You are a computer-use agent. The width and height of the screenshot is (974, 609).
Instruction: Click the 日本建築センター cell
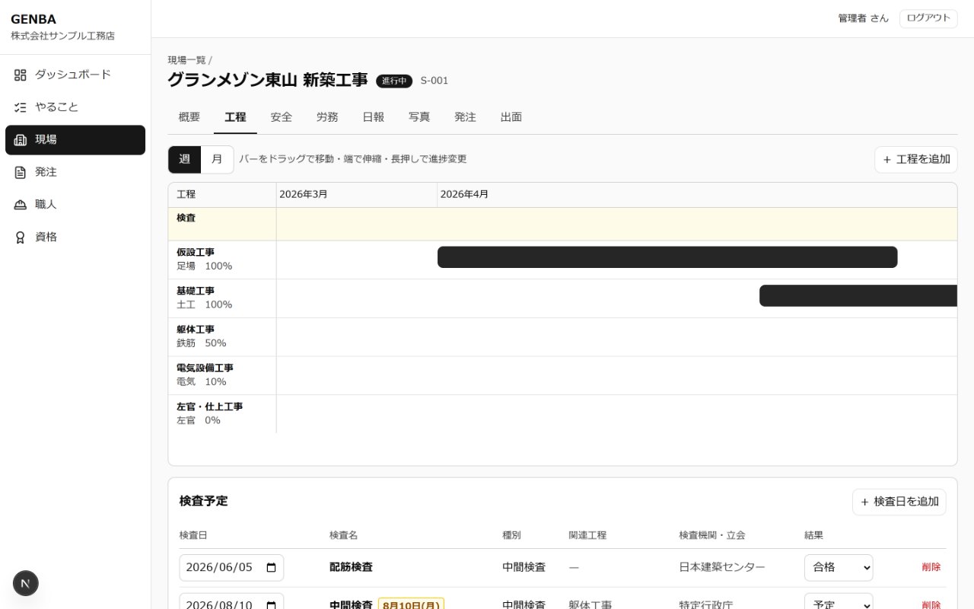pos(722,567)
